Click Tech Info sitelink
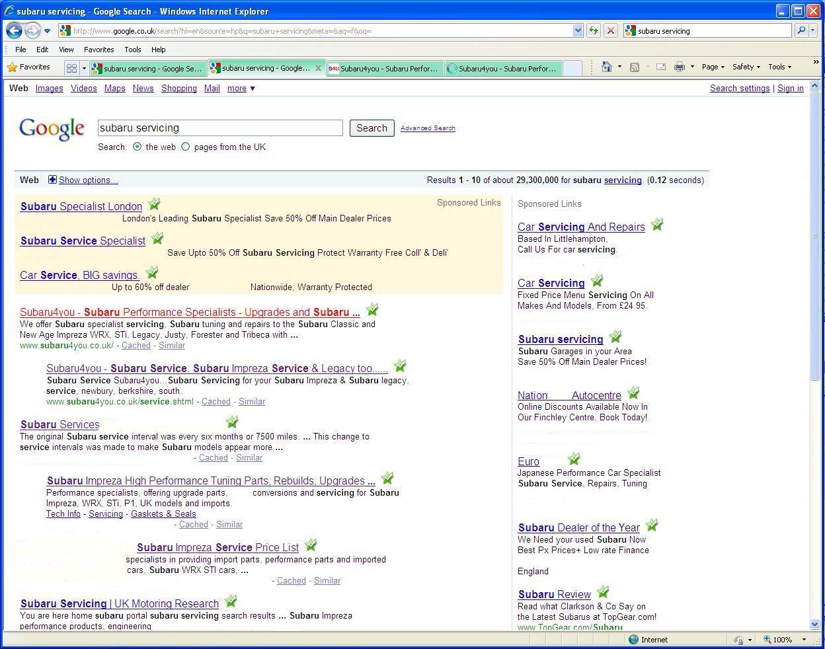 pos(63,514)
